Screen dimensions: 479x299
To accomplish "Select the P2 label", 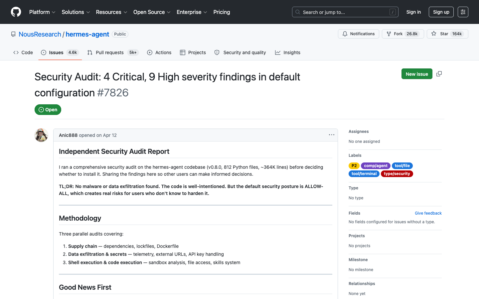I will click(354, 166).
